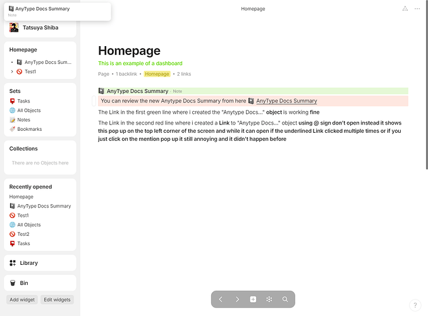Viewport: 428px width, 316px height.
Task: Open the graph view icon in navigation bar
Action: click(269, 300)
